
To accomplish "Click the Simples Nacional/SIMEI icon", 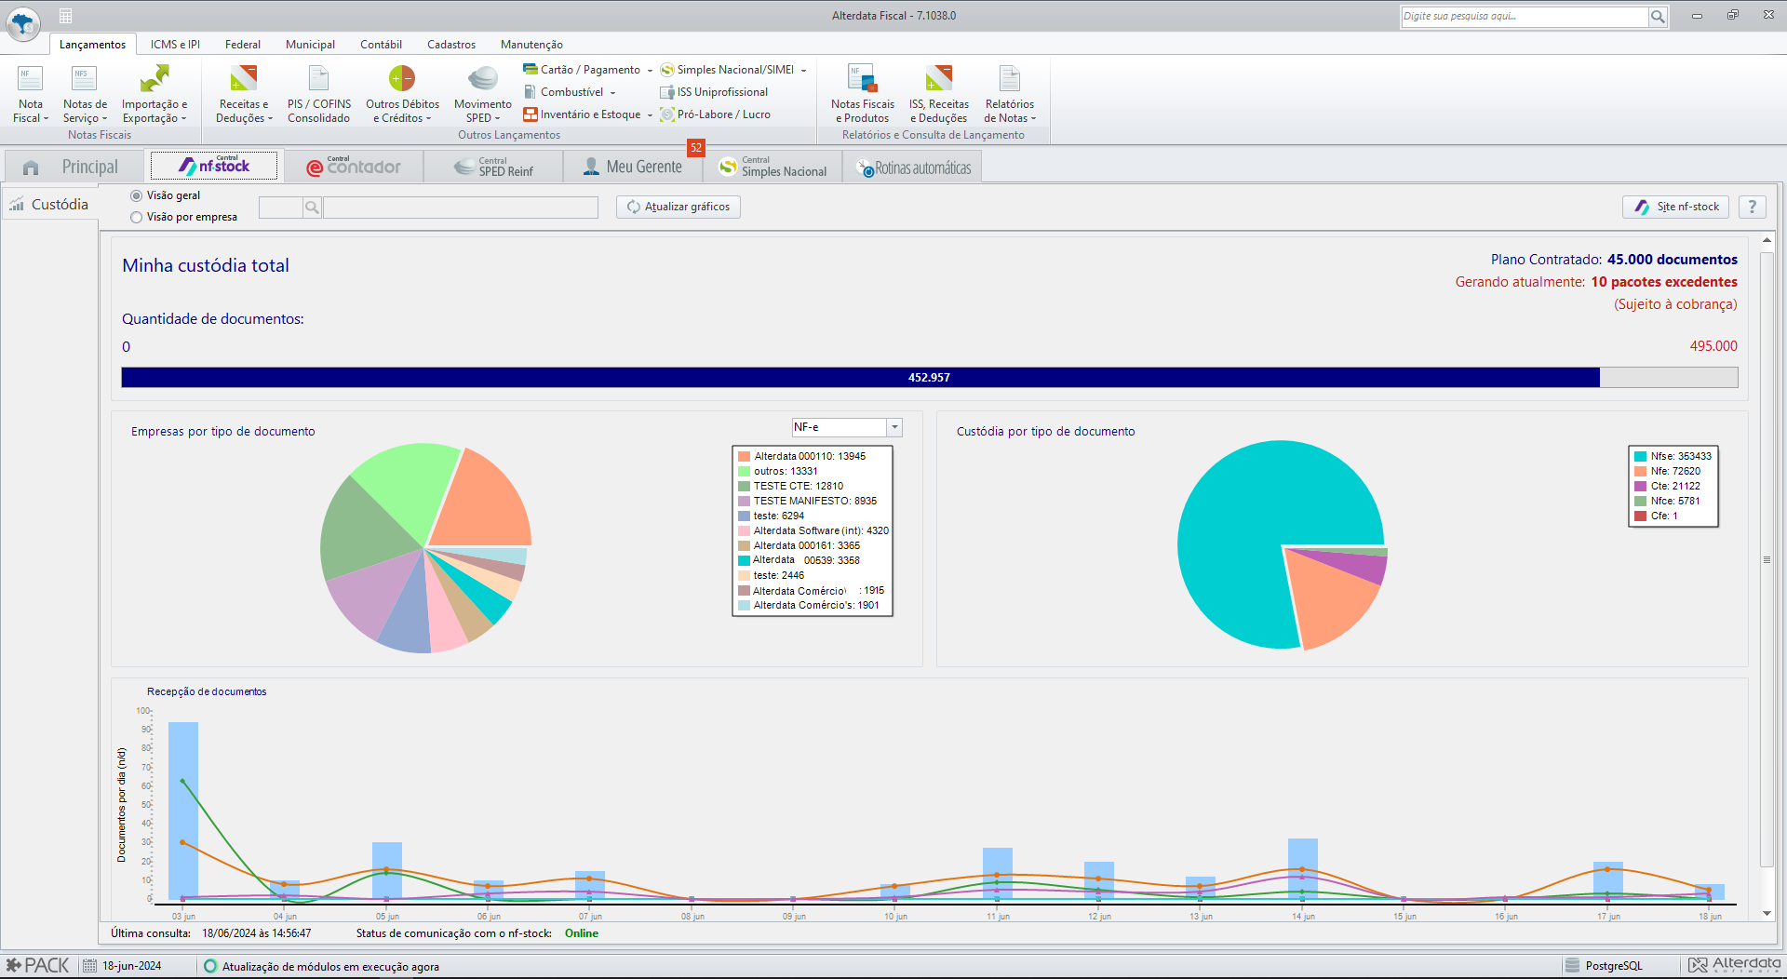I will point(667,70).
